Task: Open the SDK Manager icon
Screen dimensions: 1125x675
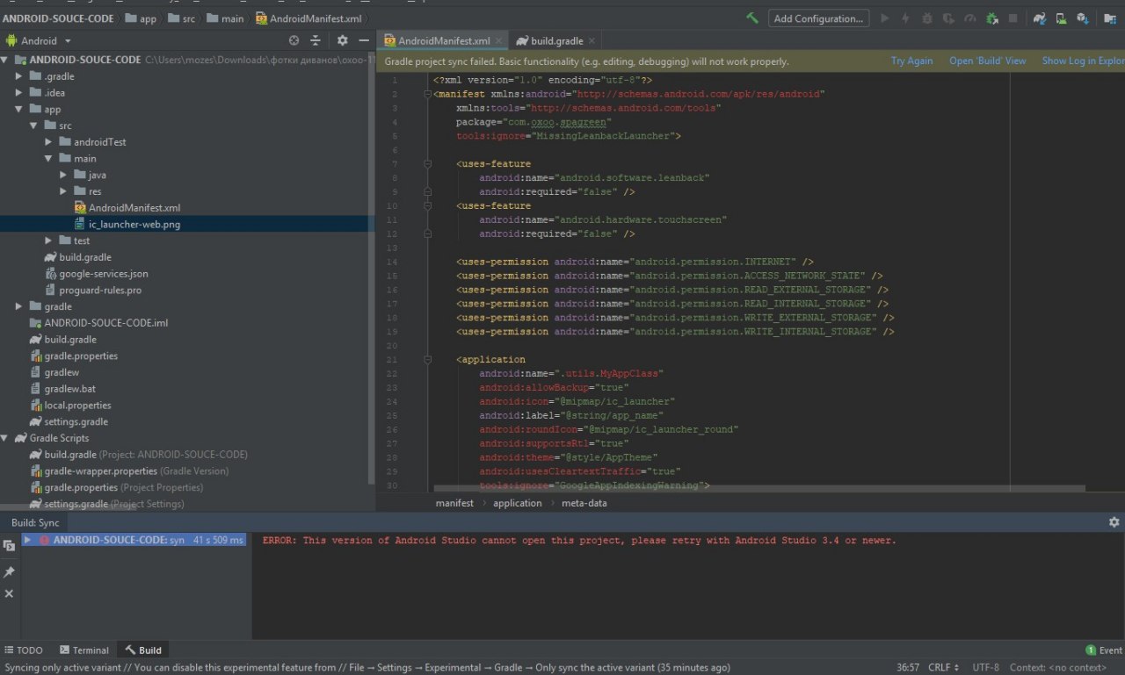Action: click(1083, 18)
